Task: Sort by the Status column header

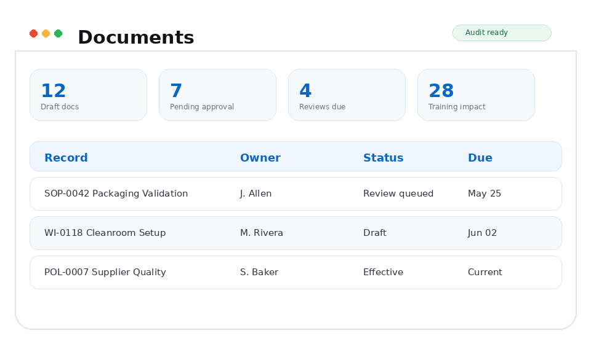Action: [384, 157]
